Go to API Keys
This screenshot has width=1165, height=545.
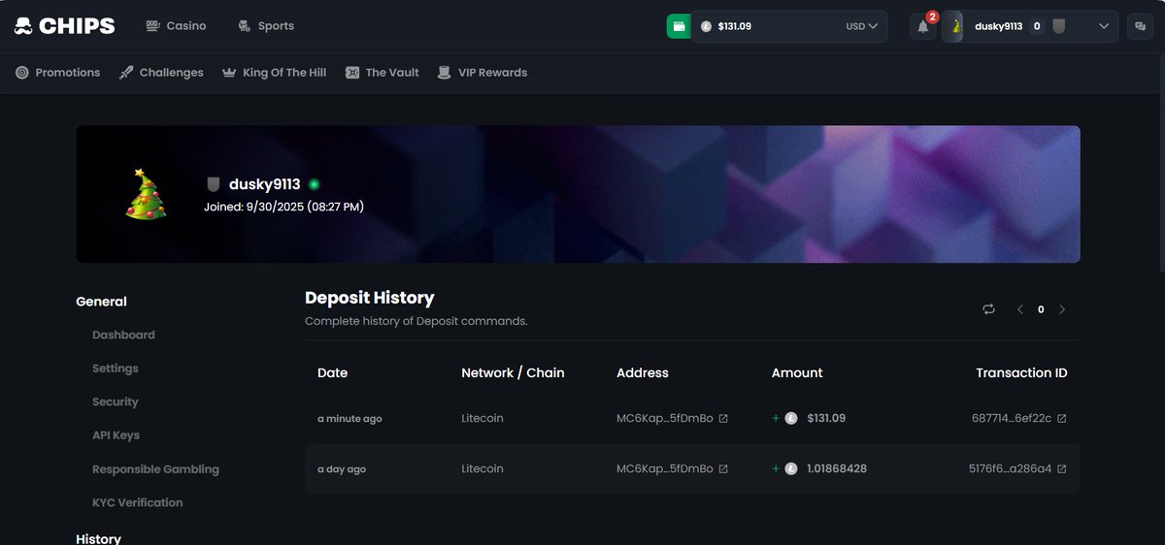(116, 435)
